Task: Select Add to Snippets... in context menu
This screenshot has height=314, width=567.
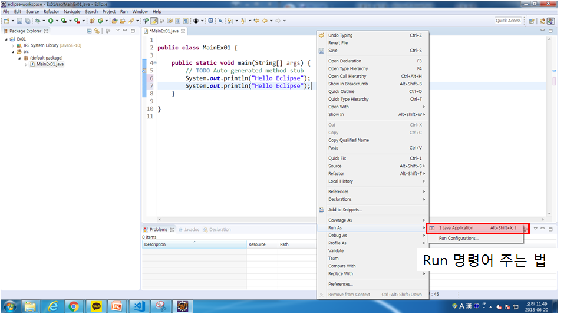Action: click(x=373, y=210)
